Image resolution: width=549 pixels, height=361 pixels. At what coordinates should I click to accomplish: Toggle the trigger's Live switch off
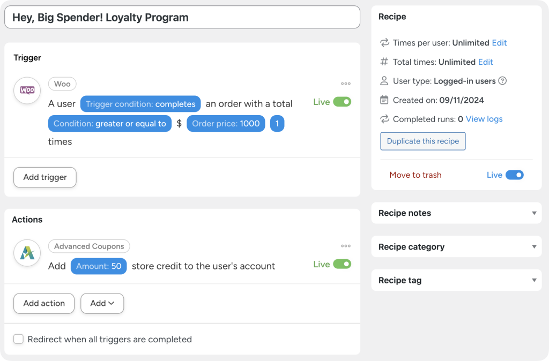tap(342, 102)
